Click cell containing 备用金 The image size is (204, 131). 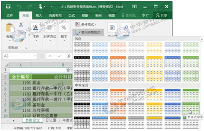(52, 105)
